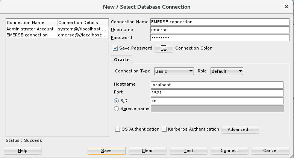The width and height of the screenshot is (294, 158).
Task: Focus the Connection Name field
Action: click(220, 22)
